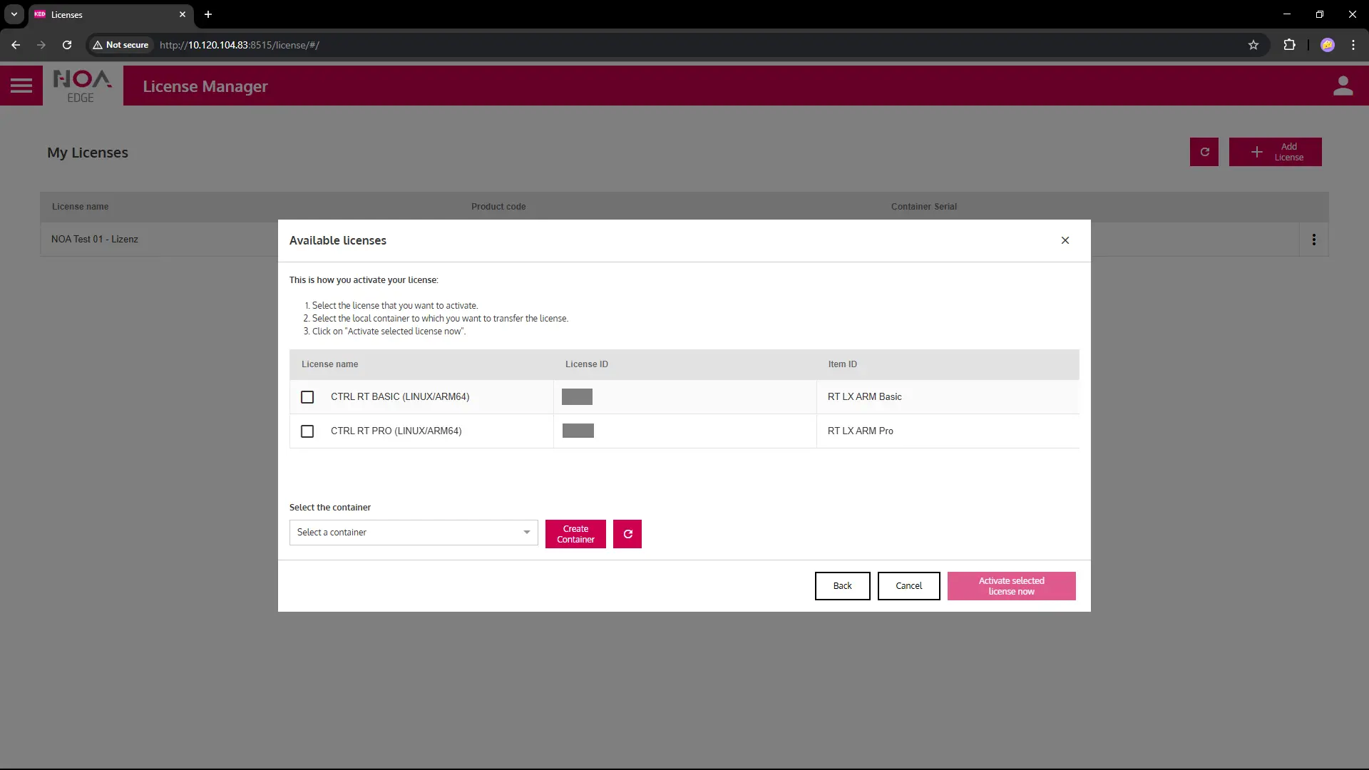The height and width of the screenshot is (770, 1369).
Task: Open a new browser tab
Action: 208,14
